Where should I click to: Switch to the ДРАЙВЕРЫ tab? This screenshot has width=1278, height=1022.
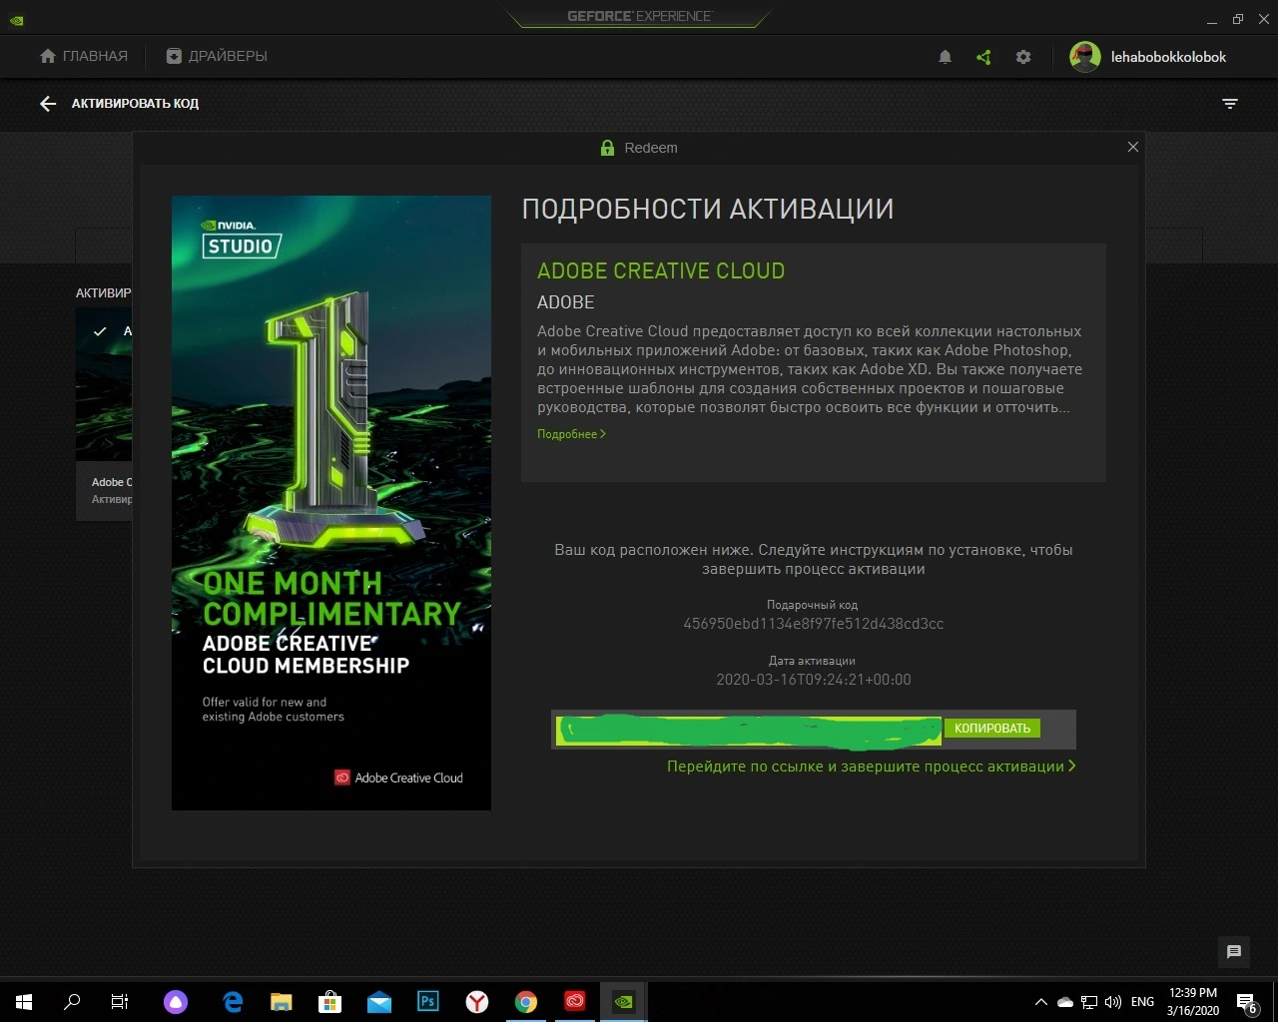coord(217,56)
